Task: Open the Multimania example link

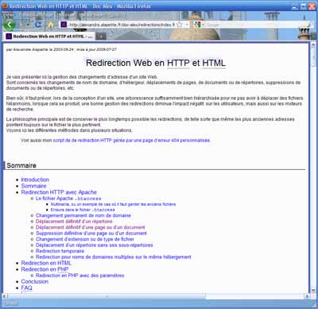Action: (x=113, y=204)
